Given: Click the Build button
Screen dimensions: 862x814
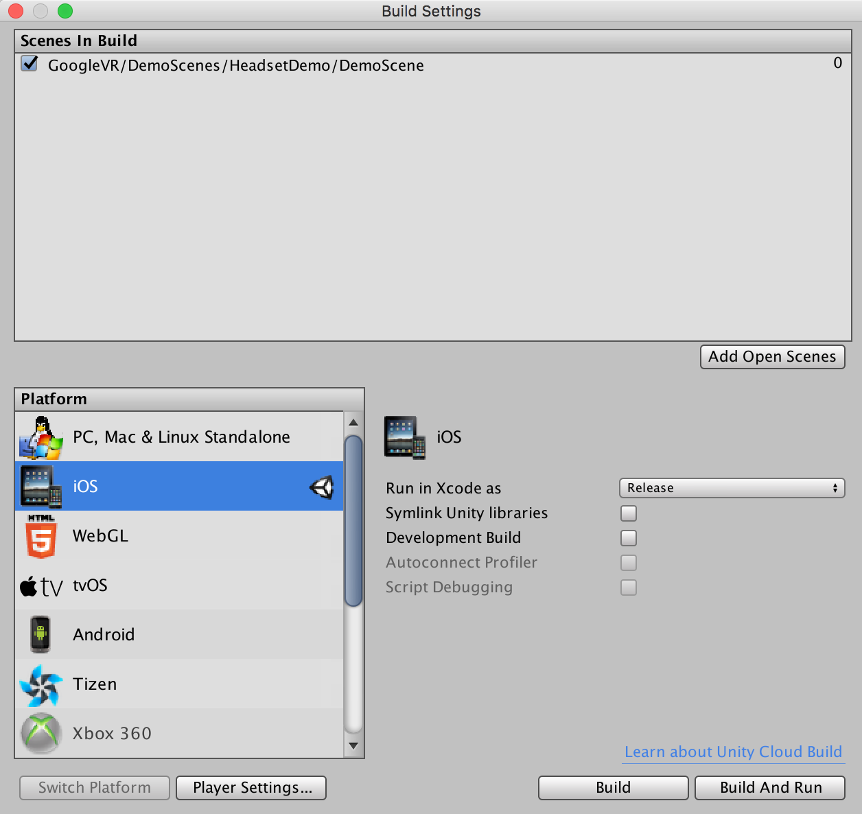Looking at the screenshot, I should pos(614,788).
